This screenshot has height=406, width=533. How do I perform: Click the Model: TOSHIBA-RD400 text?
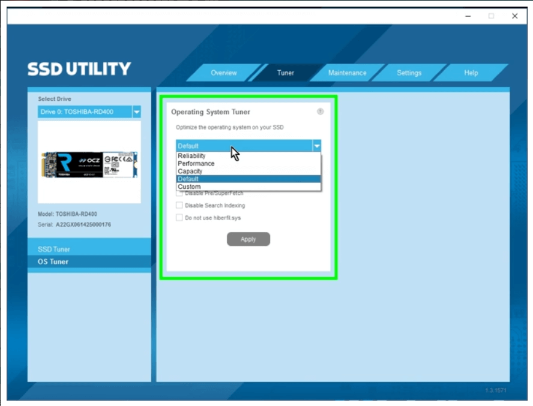tap(67, 214)
